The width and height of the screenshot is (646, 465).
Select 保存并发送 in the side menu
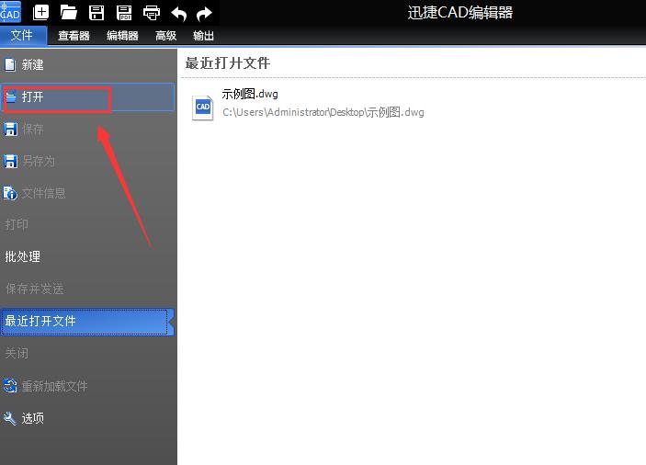click(x=87, y=289)
